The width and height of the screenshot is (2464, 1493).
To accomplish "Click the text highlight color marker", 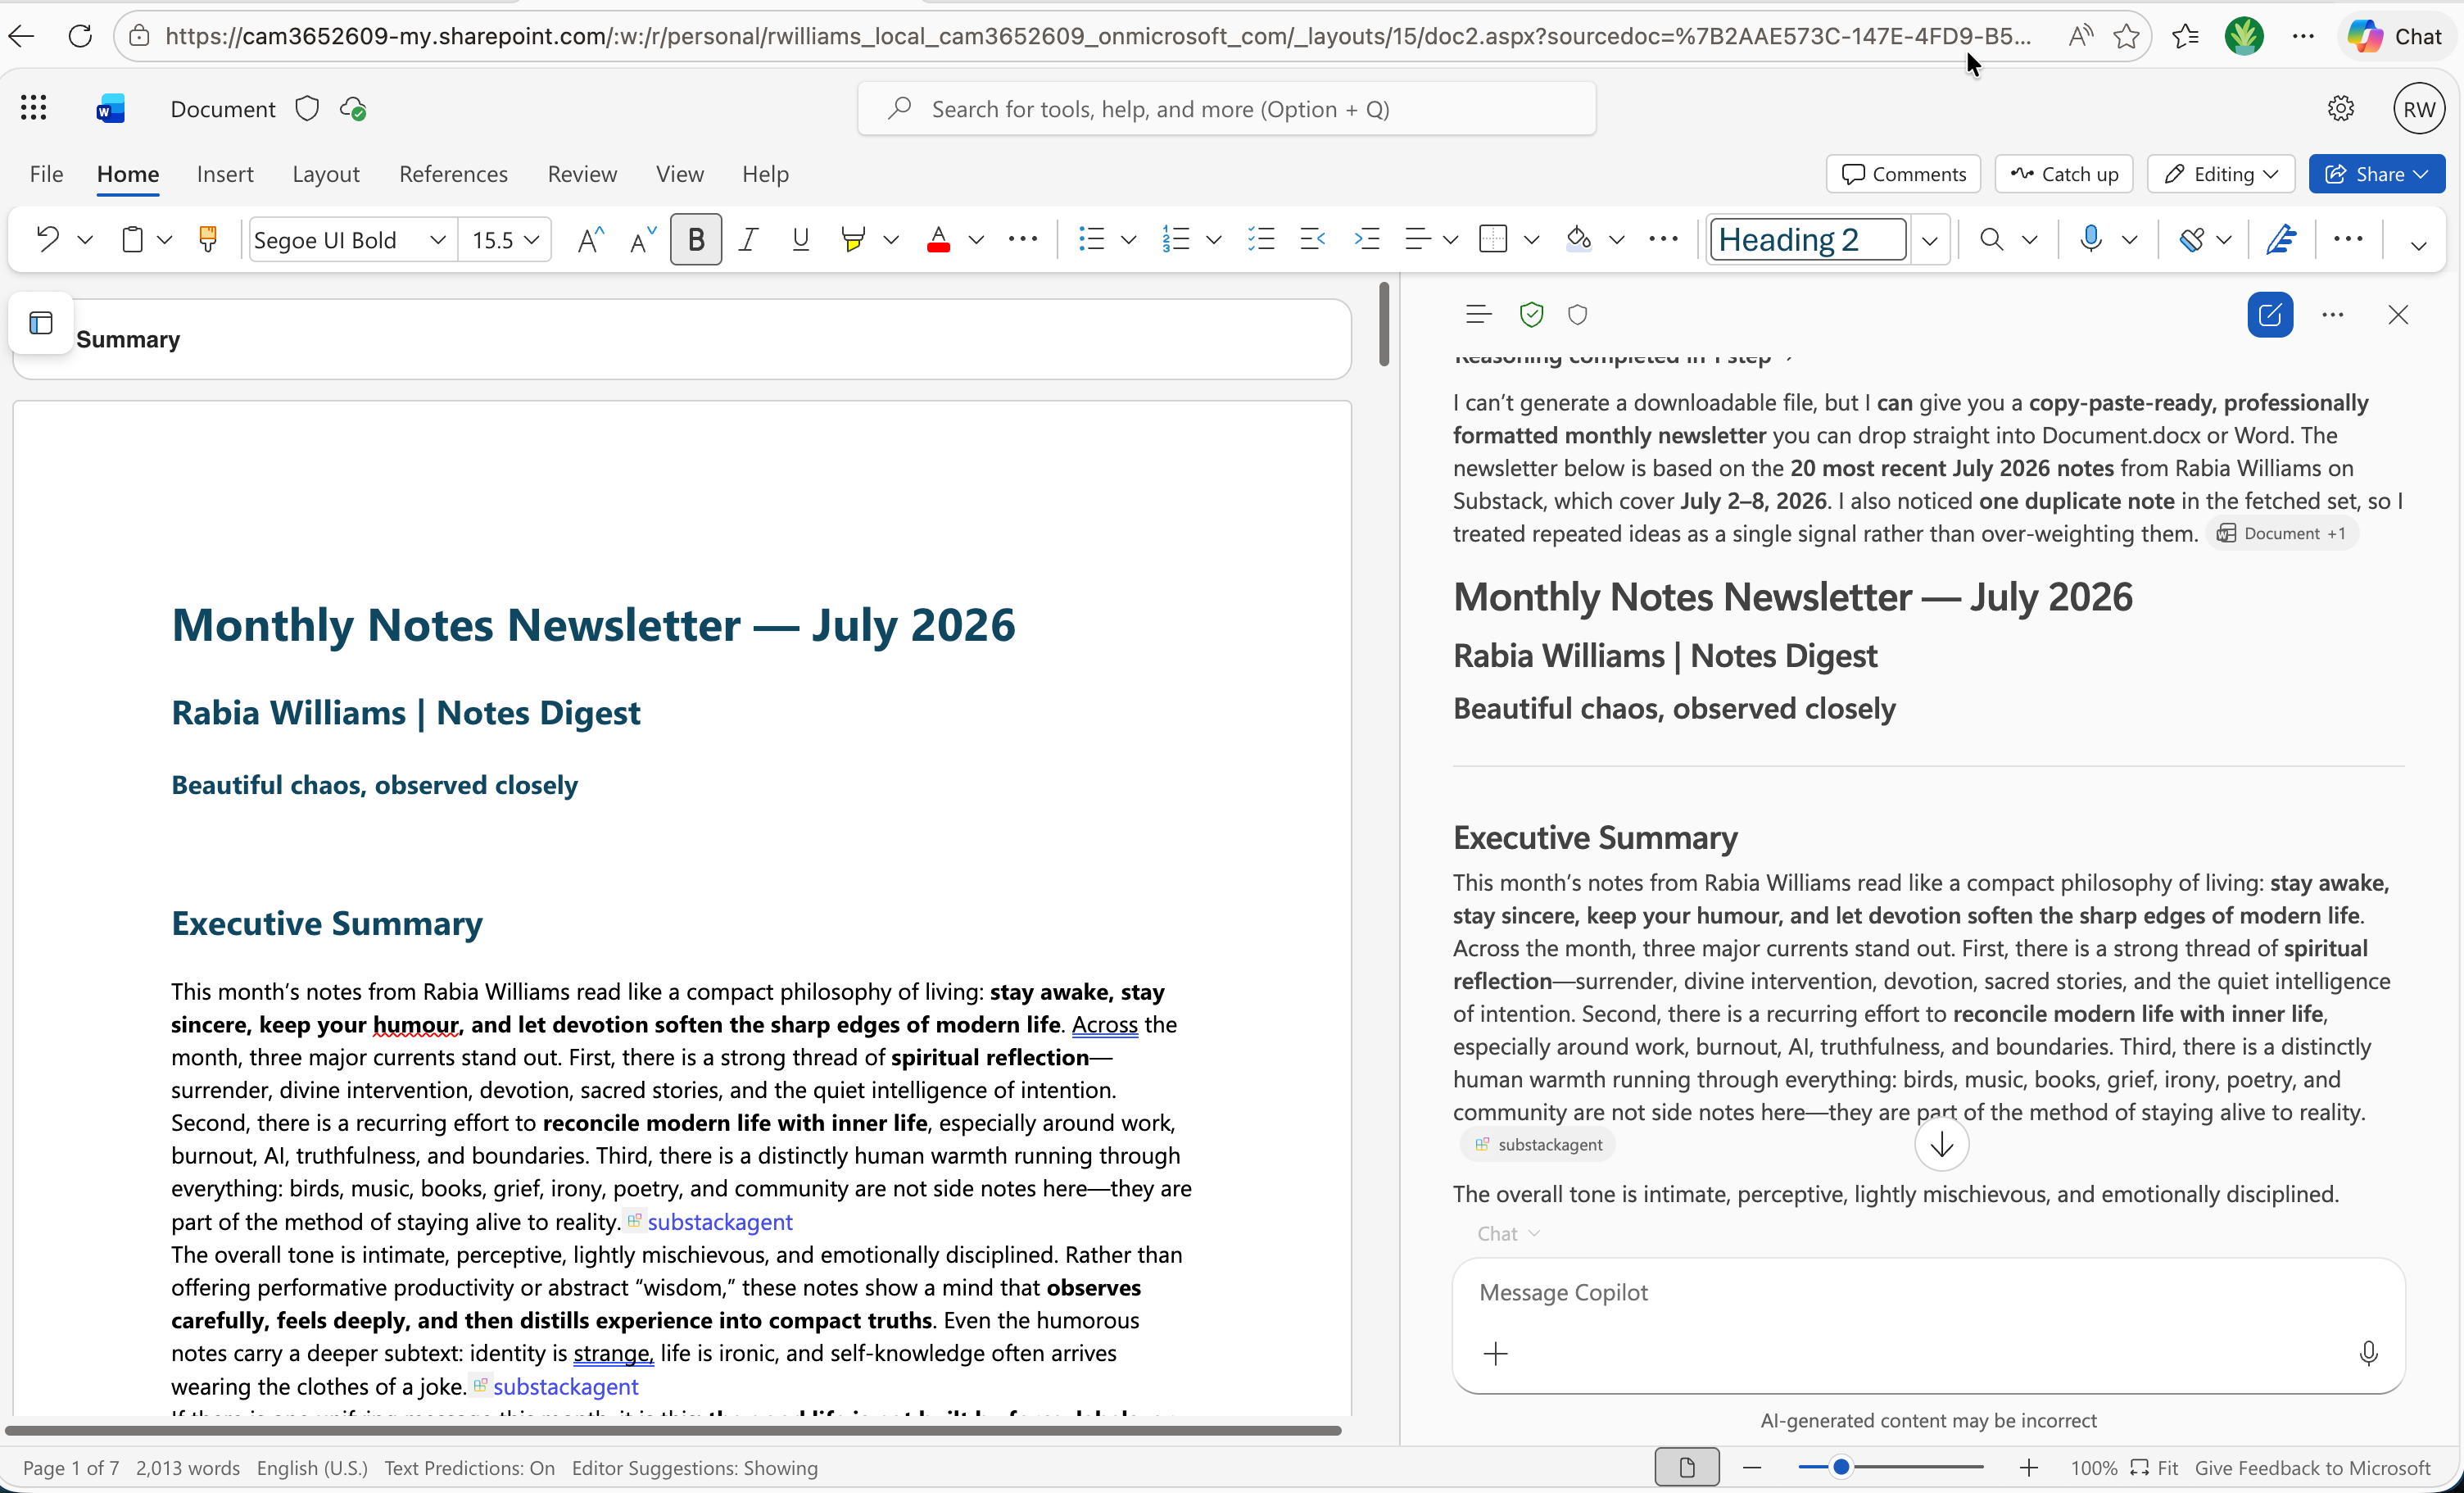I will pos(853,239).
